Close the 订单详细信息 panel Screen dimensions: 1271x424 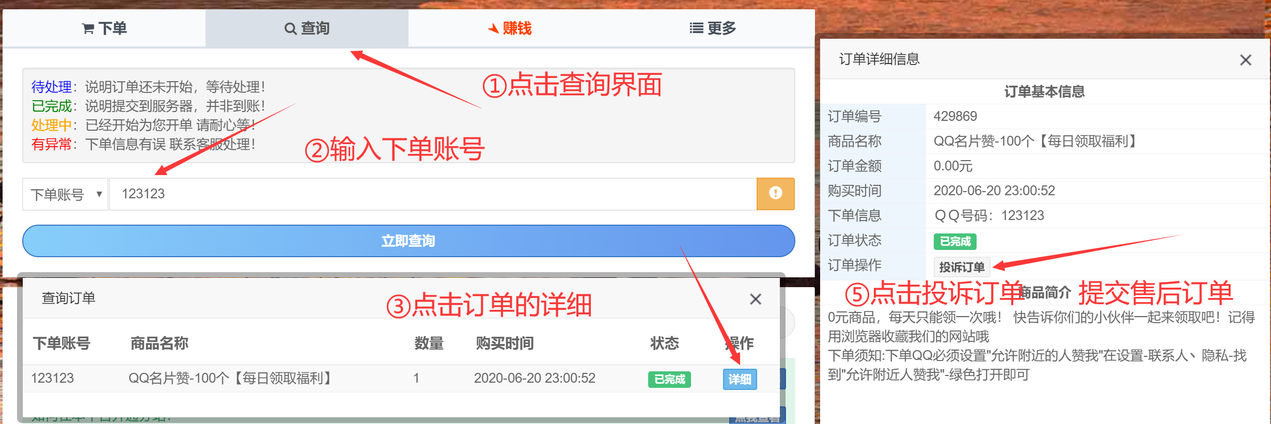(1245, 60)
